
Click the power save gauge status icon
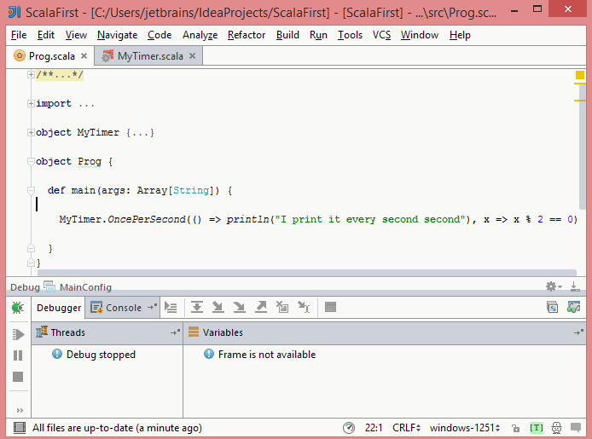point(349,428)
